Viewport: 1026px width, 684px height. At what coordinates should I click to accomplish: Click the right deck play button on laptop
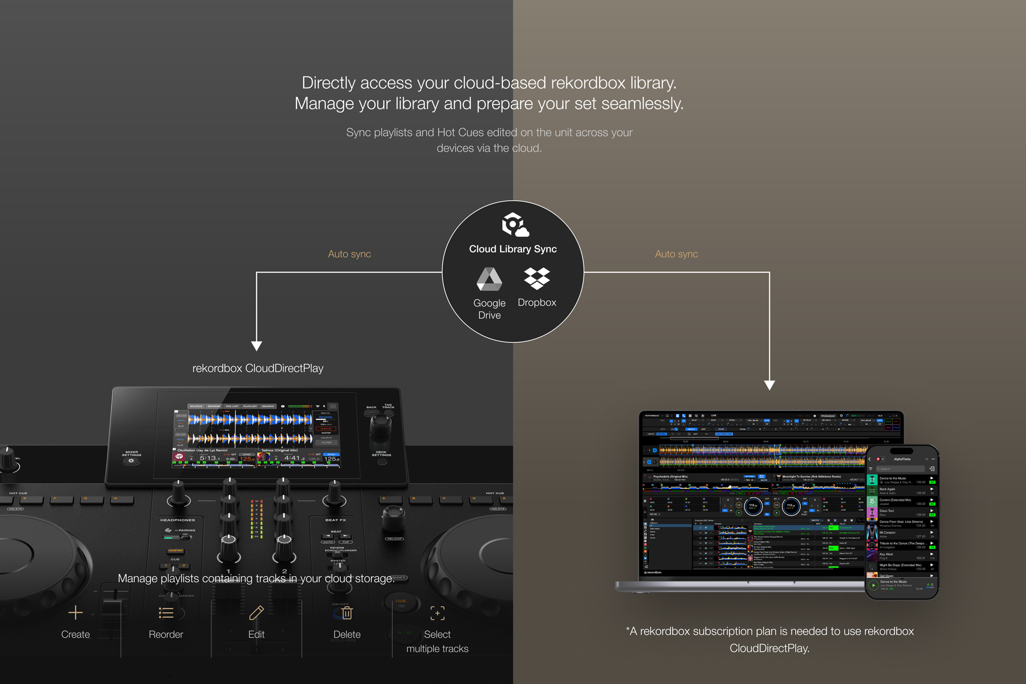pos(777,513)
